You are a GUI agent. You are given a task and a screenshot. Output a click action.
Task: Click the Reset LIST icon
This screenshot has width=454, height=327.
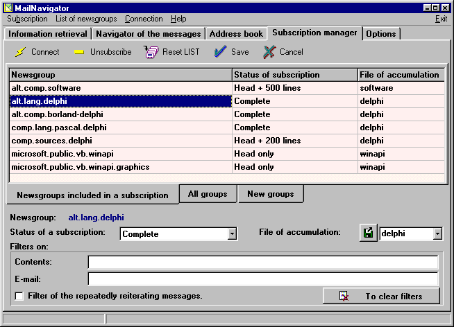[151, 52]
